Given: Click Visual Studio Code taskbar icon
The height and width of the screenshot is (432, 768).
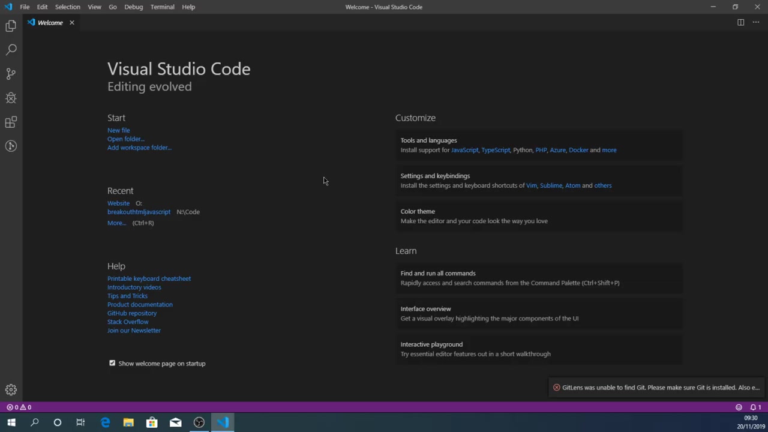Looking at the screenshot, I should 223,422.
